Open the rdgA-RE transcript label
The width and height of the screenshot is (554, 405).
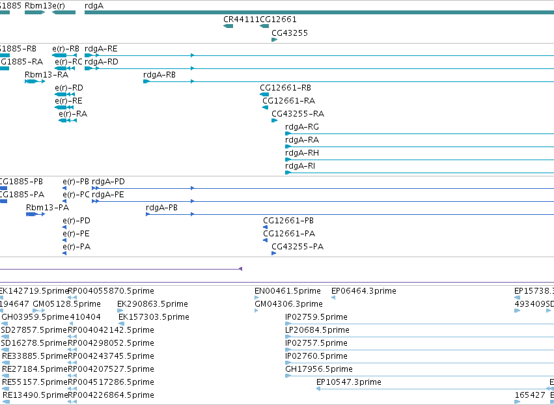click(101, 49)
